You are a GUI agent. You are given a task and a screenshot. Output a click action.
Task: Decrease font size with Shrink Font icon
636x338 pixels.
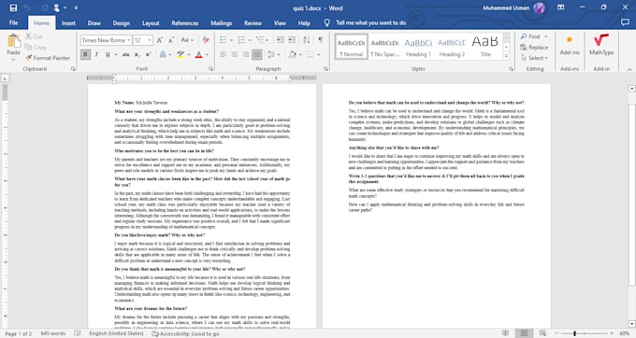(x=171, y=40)
